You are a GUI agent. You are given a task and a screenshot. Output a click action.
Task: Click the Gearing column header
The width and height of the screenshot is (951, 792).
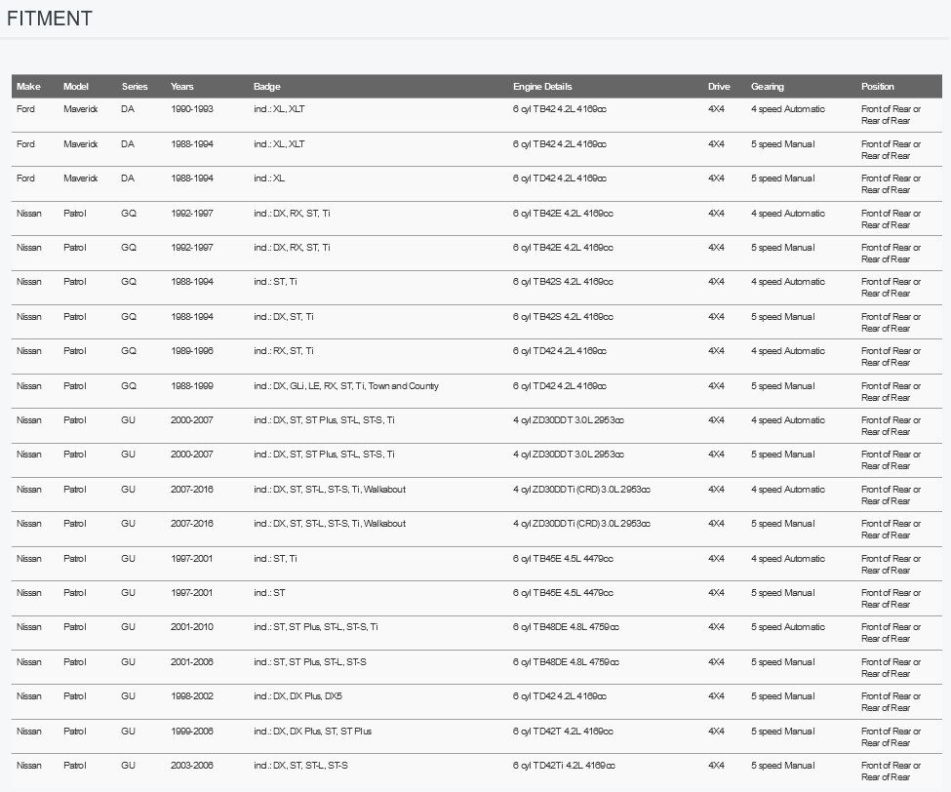[768, 86]
